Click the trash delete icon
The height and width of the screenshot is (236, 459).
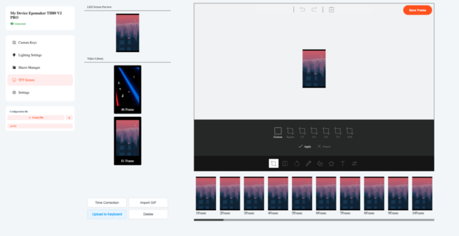click(331, 10)
